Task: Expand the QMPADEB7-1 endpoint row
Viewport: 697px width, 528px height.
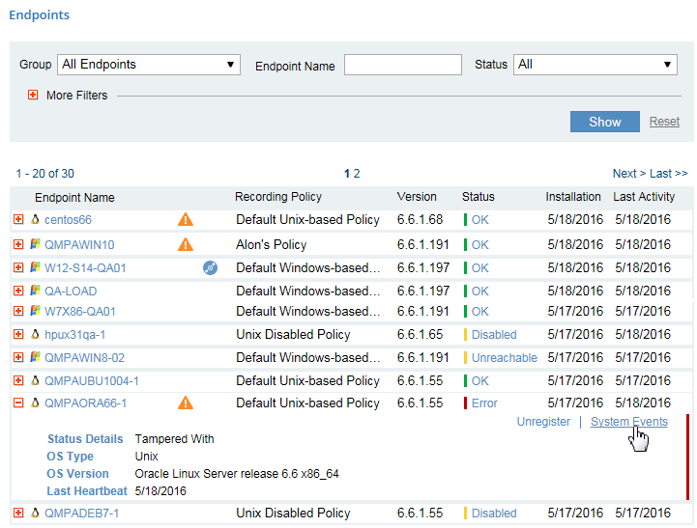Action: [18, 514]
